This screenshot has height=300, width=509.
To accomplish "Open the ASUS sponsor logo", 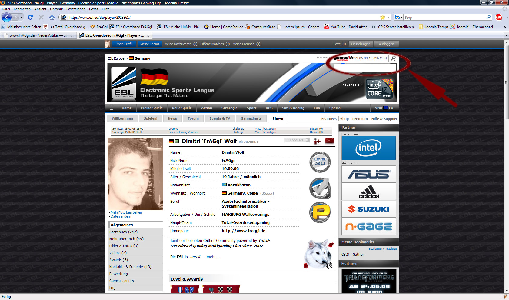I will click(369, 174).
